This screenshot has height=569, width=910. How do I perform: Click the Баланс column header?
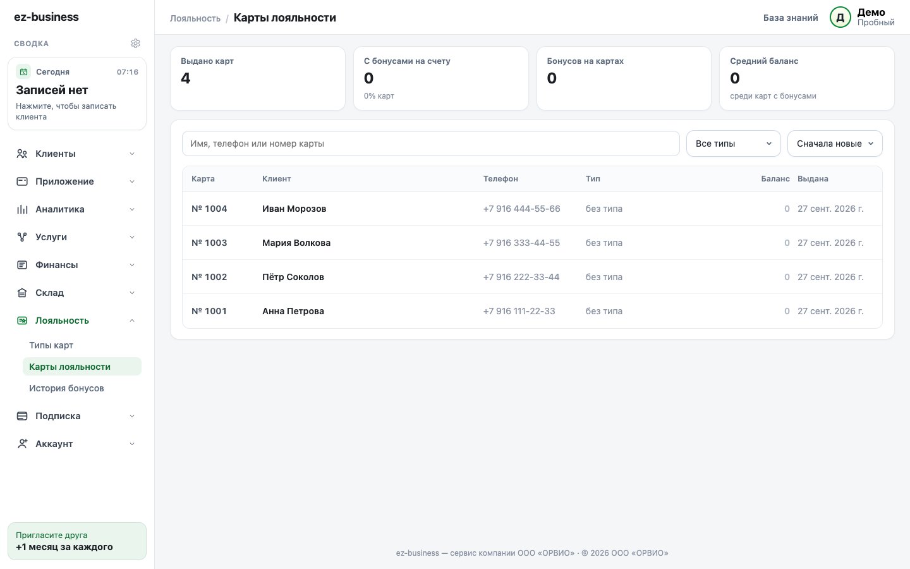pos(775,179)
